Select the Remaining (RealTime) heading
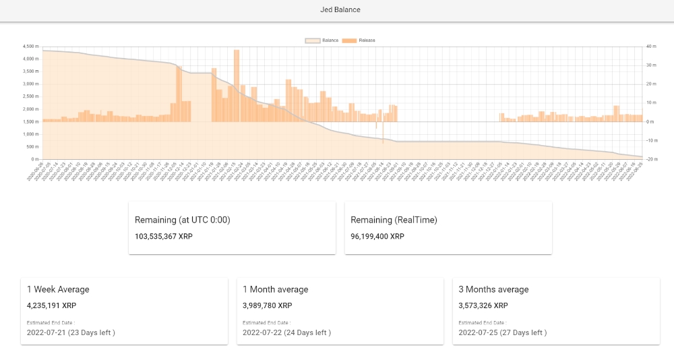 394,220
